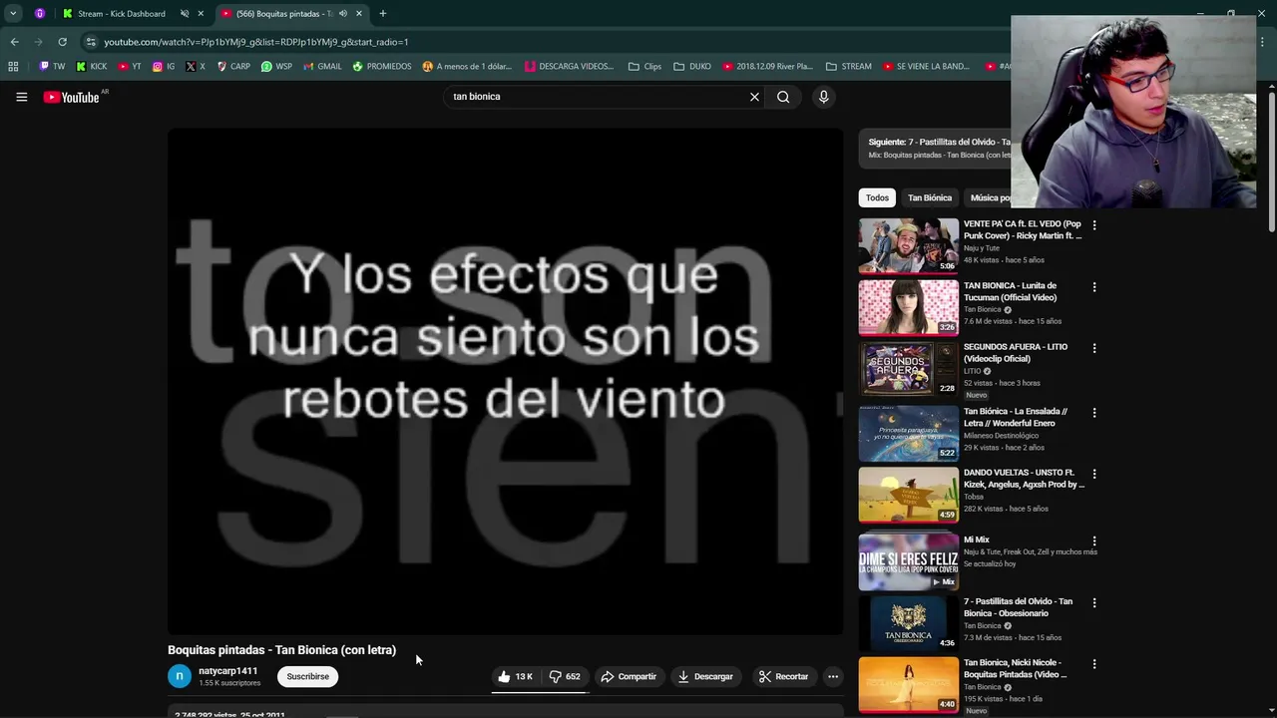
Task: Expand the DUKO bookmark folder
Action: click(692, 67)
